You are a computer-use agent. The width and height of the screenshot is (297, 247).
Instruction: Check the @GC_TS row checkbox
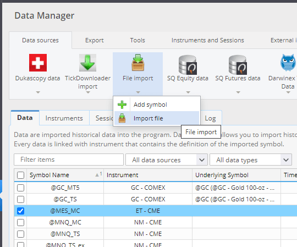click(x=20, y=200)
